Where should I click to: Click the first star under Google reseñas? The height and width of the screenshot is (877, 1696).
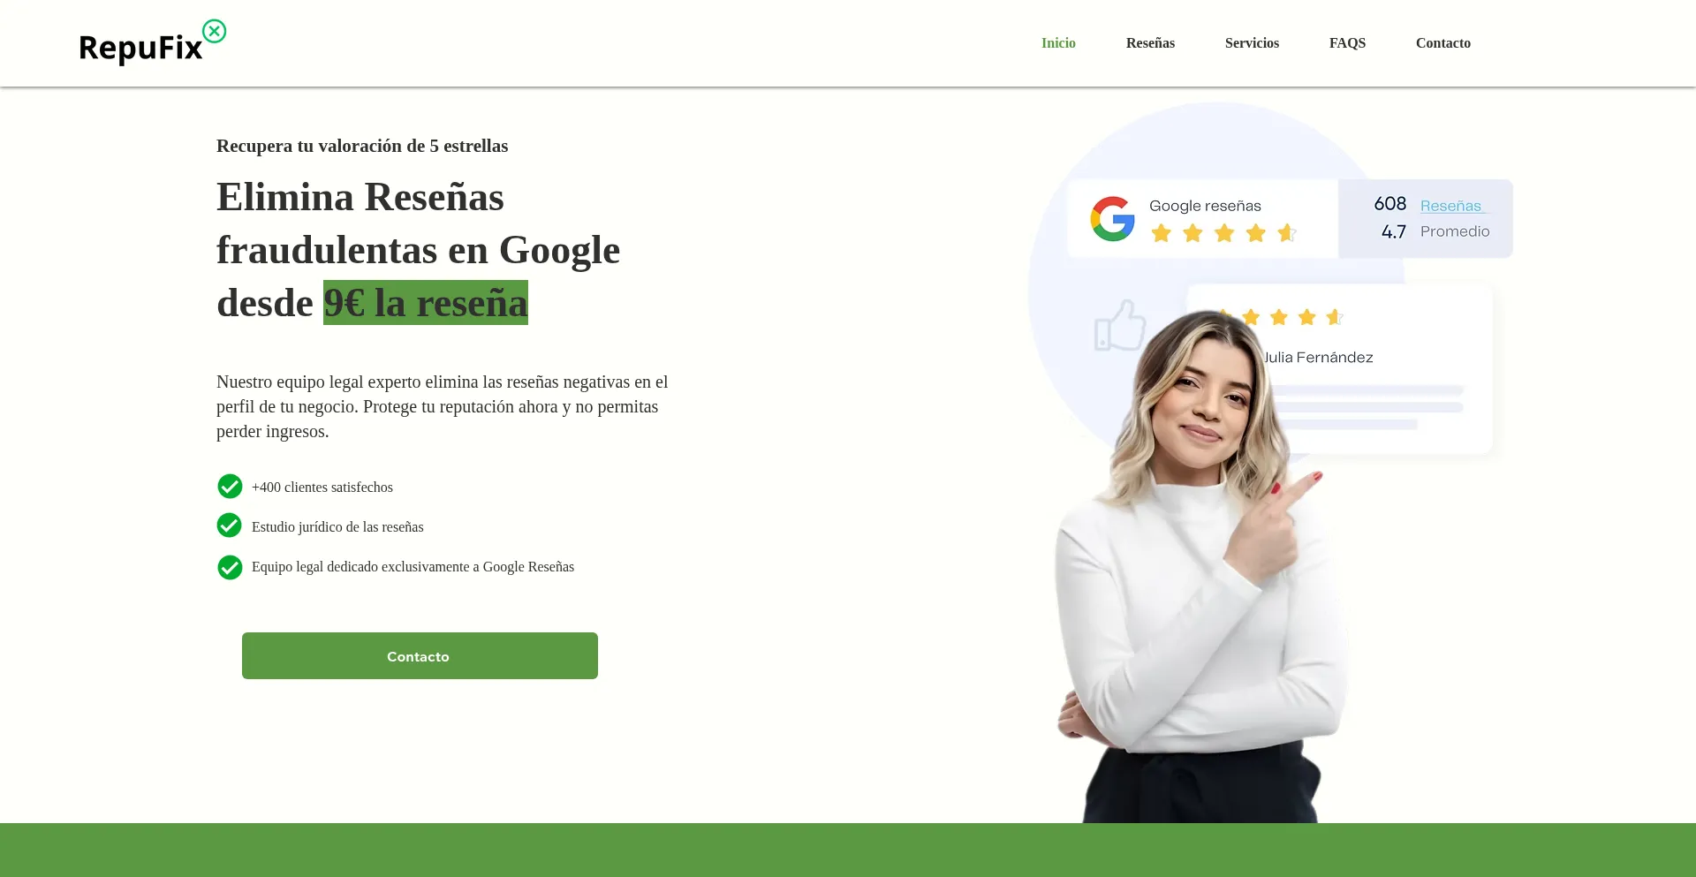(1161, 233)
